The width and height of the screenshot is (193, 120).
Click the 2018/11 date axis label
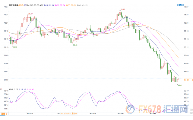click(x=153, y=113)
